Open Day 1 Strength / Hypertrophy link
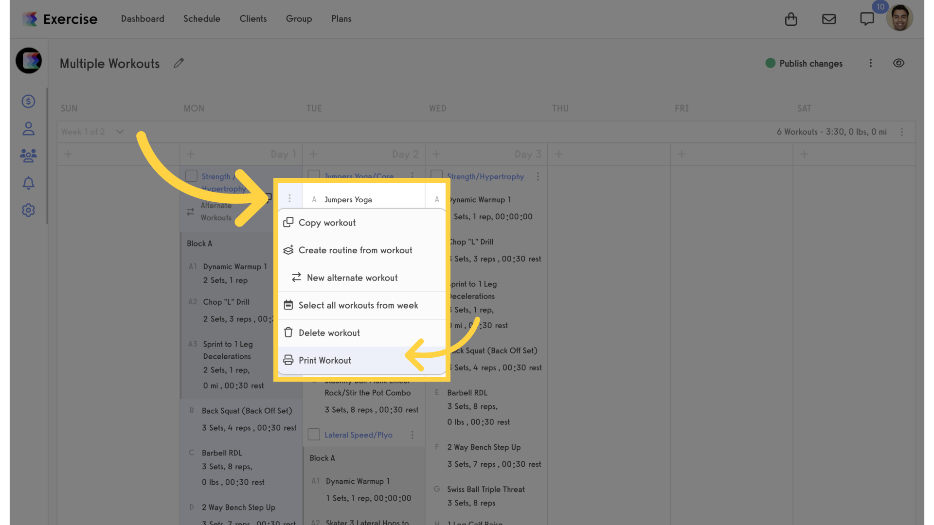 pyautogui.click(x=224, y=183)
